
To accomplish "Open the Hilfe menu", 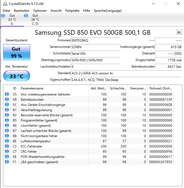I will pos(86,11).
